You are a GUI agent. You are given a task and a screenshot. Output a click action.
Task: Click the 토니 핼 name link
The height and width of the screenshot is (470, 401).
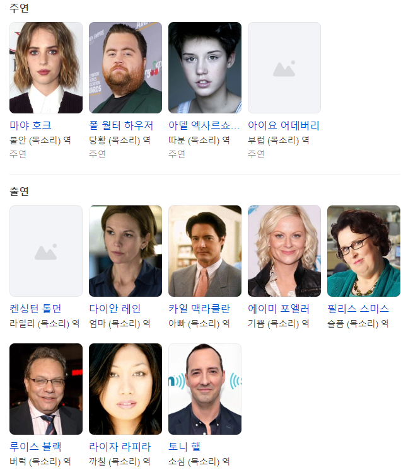[x=184, y=446]
